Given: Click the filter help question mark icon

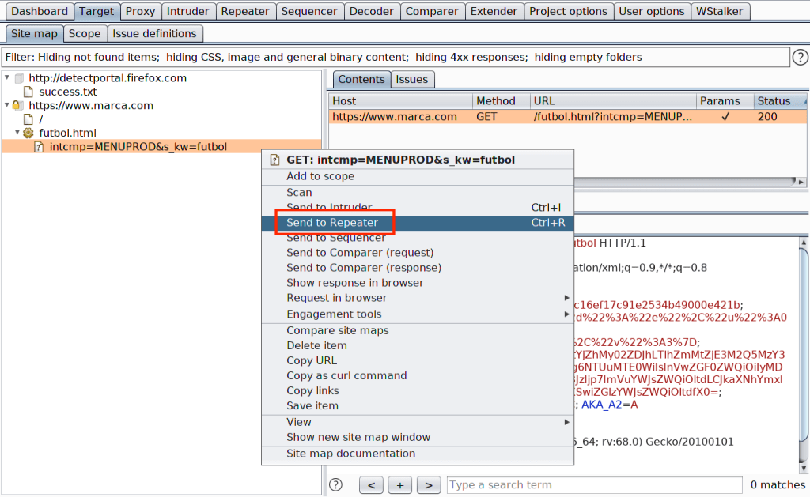Looking at the screenshot, I should [800, 58].
